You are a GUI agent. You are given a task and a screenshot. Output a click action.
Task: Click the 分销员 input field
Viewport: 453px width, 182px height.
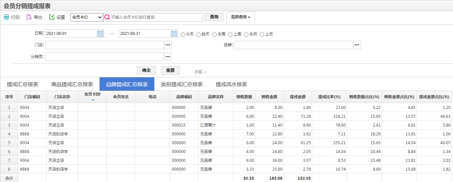pos(105,57)
